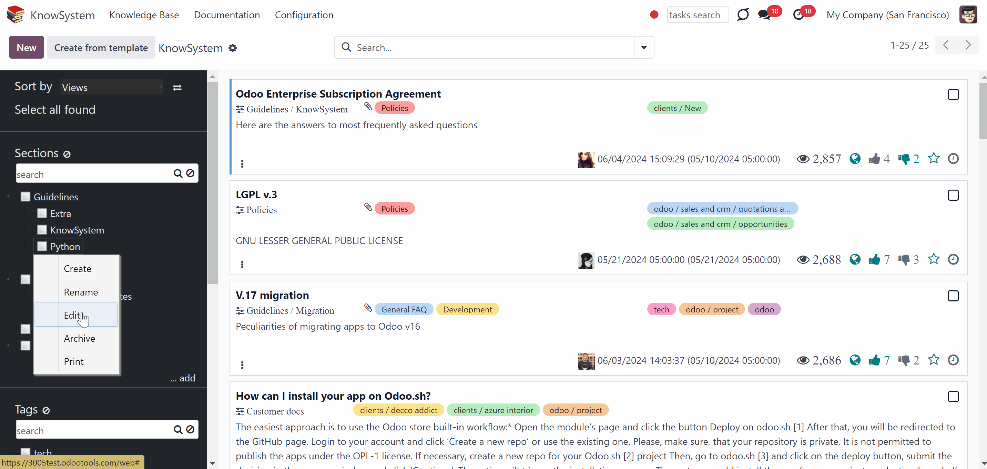Choose Edit from the context menu
The width and height of the screenshot is (987, 469).
click(76, 315)
